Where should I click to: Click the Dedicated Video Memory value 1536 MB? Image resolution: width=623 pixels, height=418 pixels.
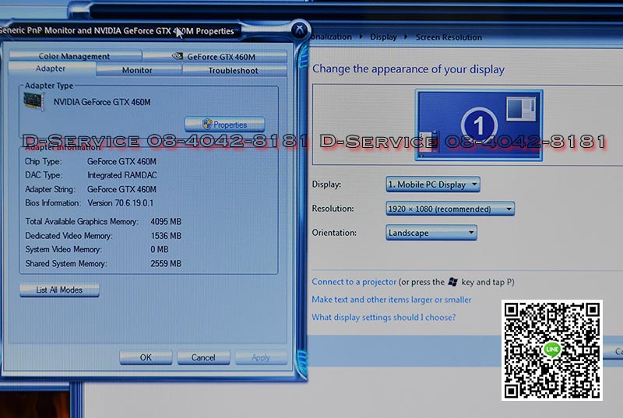[166, 236]
